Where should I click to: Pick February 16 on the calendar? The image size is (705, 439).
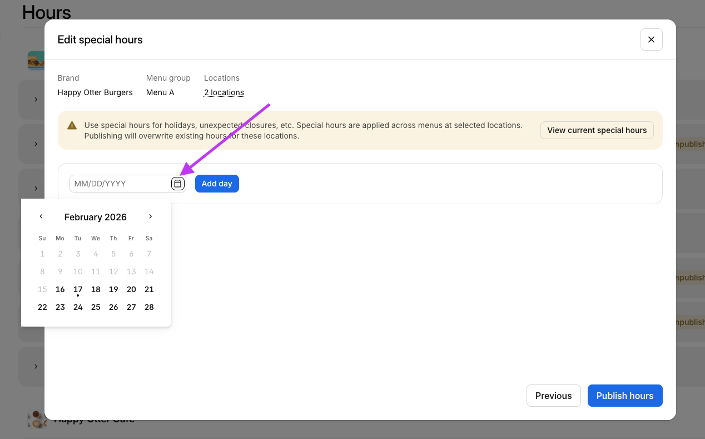pyautogui.click(x=60, y=289)
